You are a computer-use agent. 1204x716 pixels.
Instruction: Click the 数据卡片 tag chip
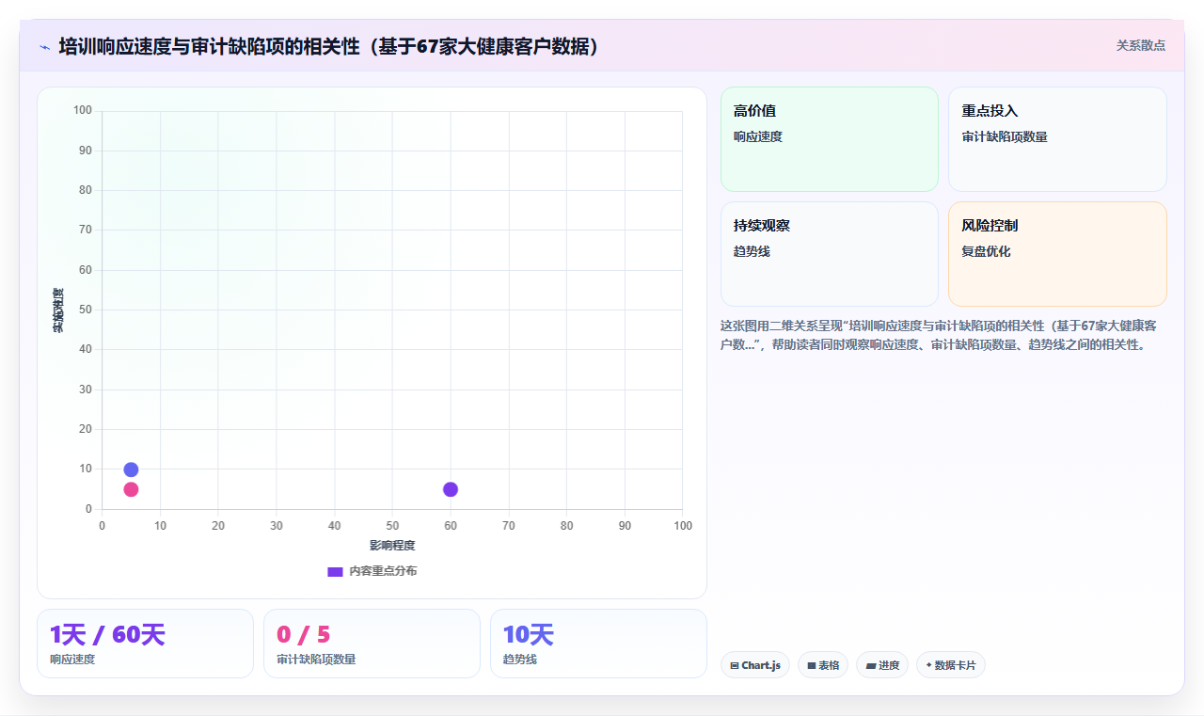tap(951, 665)
